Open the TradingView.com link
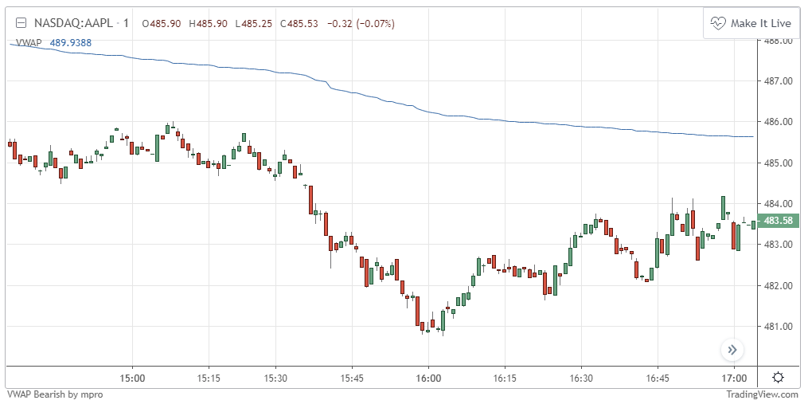This screenshot has width=808, height=404. (x=762, y=394)
